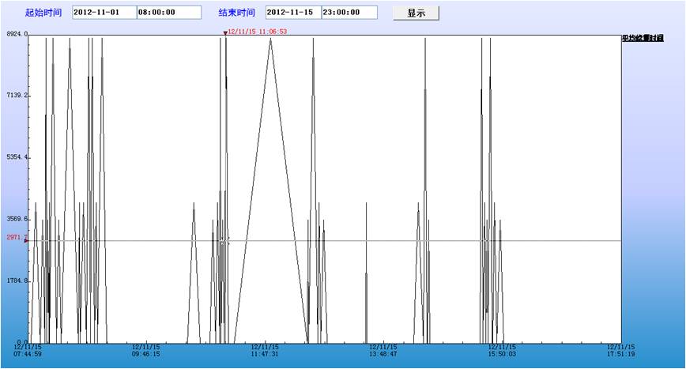
Task: Click the 8924.0 y-axis maximum label
Action: pos(15,34)
